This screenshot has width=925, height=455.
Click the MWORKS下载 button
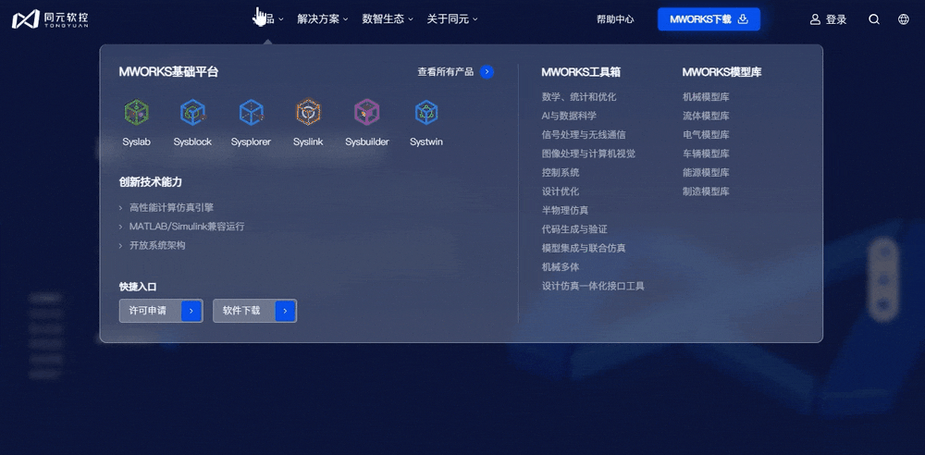(709, 19)
